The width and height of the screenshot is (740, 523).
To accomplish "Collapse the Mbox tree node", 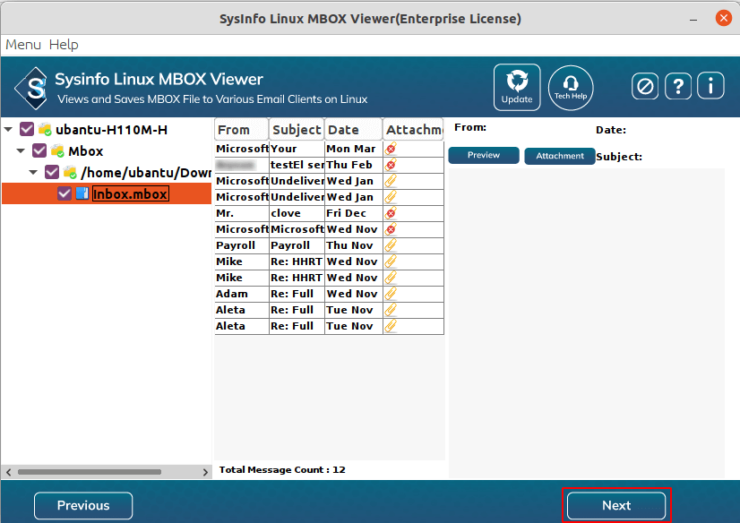I will point(22,151).
